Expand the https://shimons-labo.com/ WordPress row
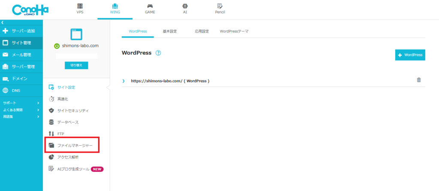The width and height of the screenshot is (439, 191). click(x=123, y=81)
